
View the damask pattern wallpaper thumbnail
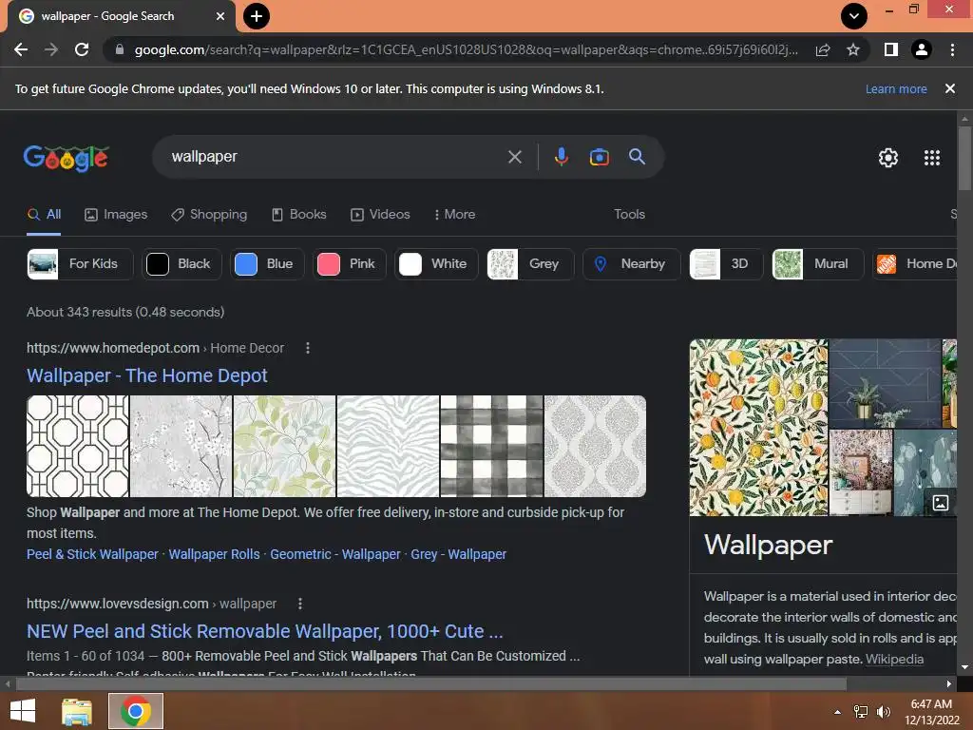(595, 447)
